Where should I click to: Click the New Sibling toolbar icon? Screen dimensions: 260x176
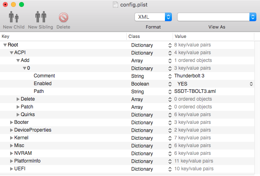pyautogui.click(x=41, y=17)
